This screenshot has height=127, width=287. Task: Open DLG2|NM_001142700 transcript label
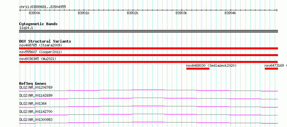(x=36, y=112)
